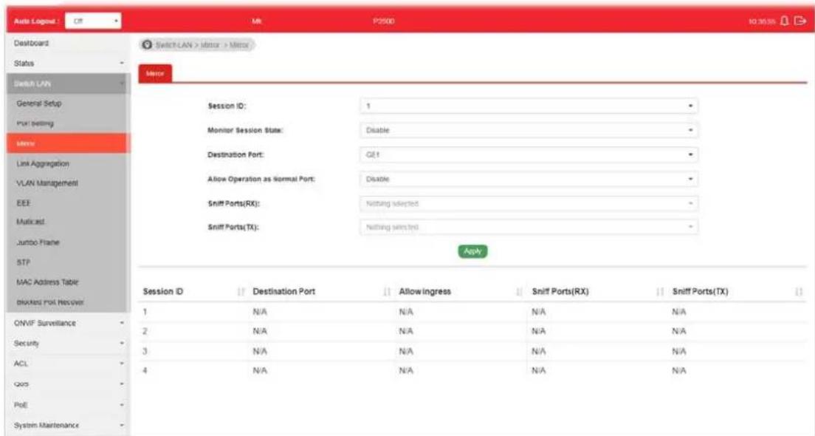The width and height of the screenshot is (815, 436).
Task: Open Blocked Port Recover in sidebar
Action: coord(68,302)
